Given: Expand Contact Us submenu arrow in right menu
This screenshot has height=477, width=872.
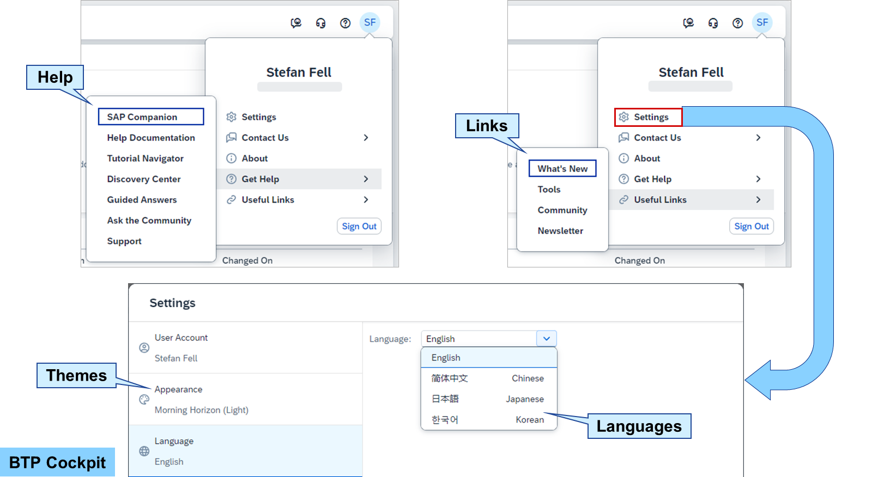Looking at the screenshot, I should [759, 138].
